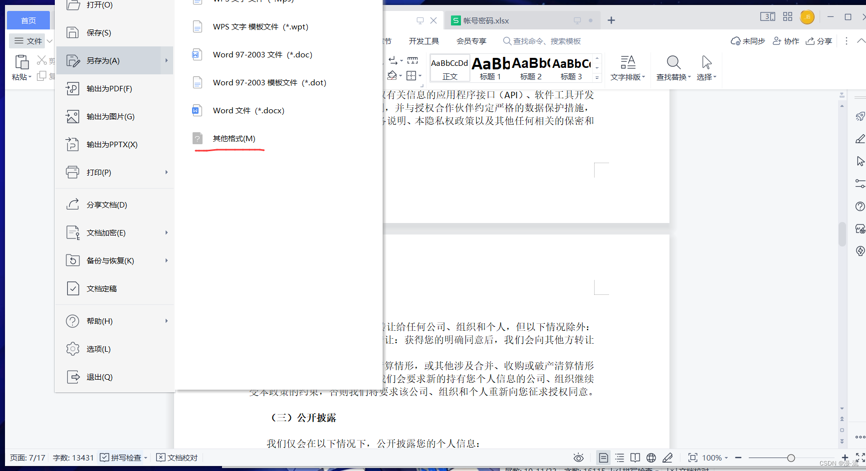The width and height of the screenshot is (866, 471).
Task: Choose Word 97-2003 文件 (*.doc) format
Action: point(262,54)
